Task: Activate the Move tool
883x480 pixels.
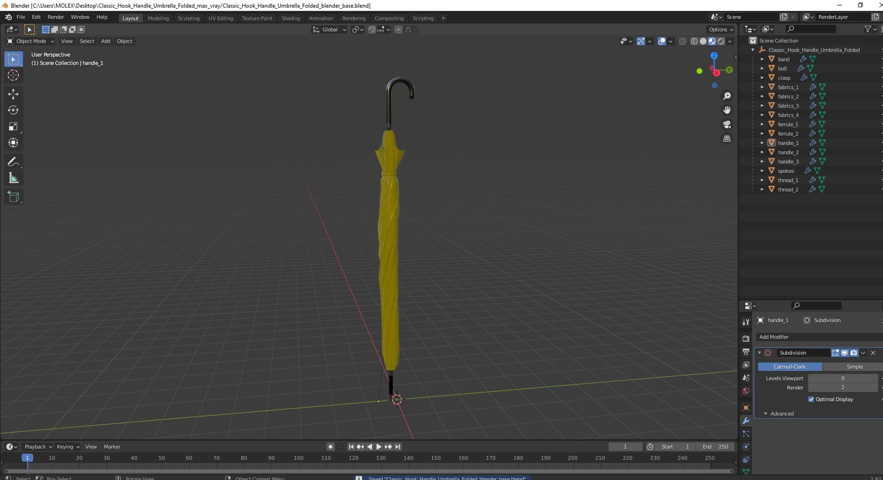Action: pos(13,94)
